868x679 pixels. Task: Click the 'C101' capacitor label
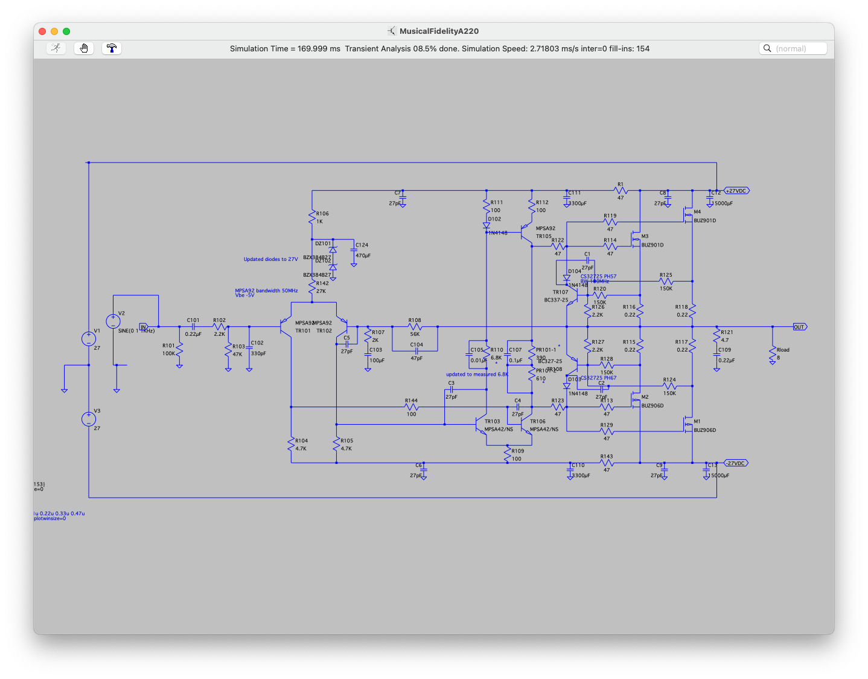[x=193, y=321]
